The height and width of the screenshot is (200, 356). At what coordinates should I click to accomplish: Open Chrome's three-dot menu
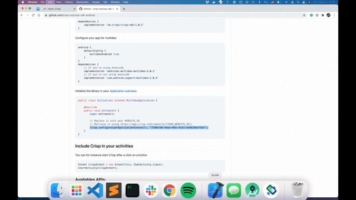pyautogui.click(x=334, y=15)
